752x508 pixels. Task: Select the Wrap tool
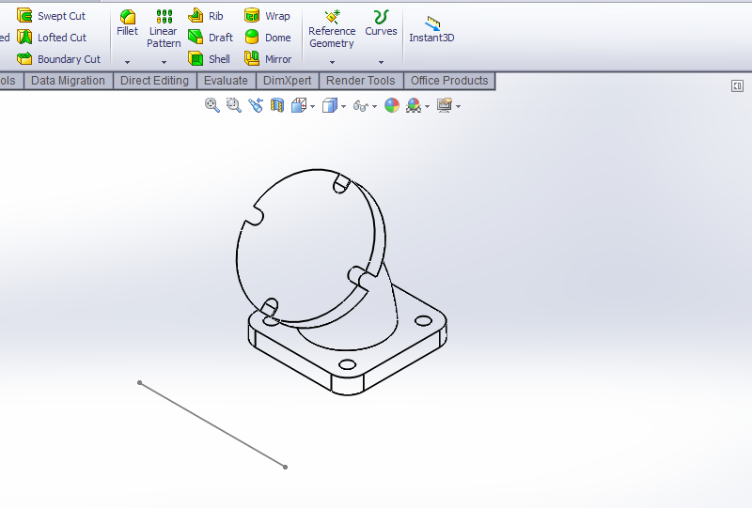pyautogui.click(x=267, y=16)
